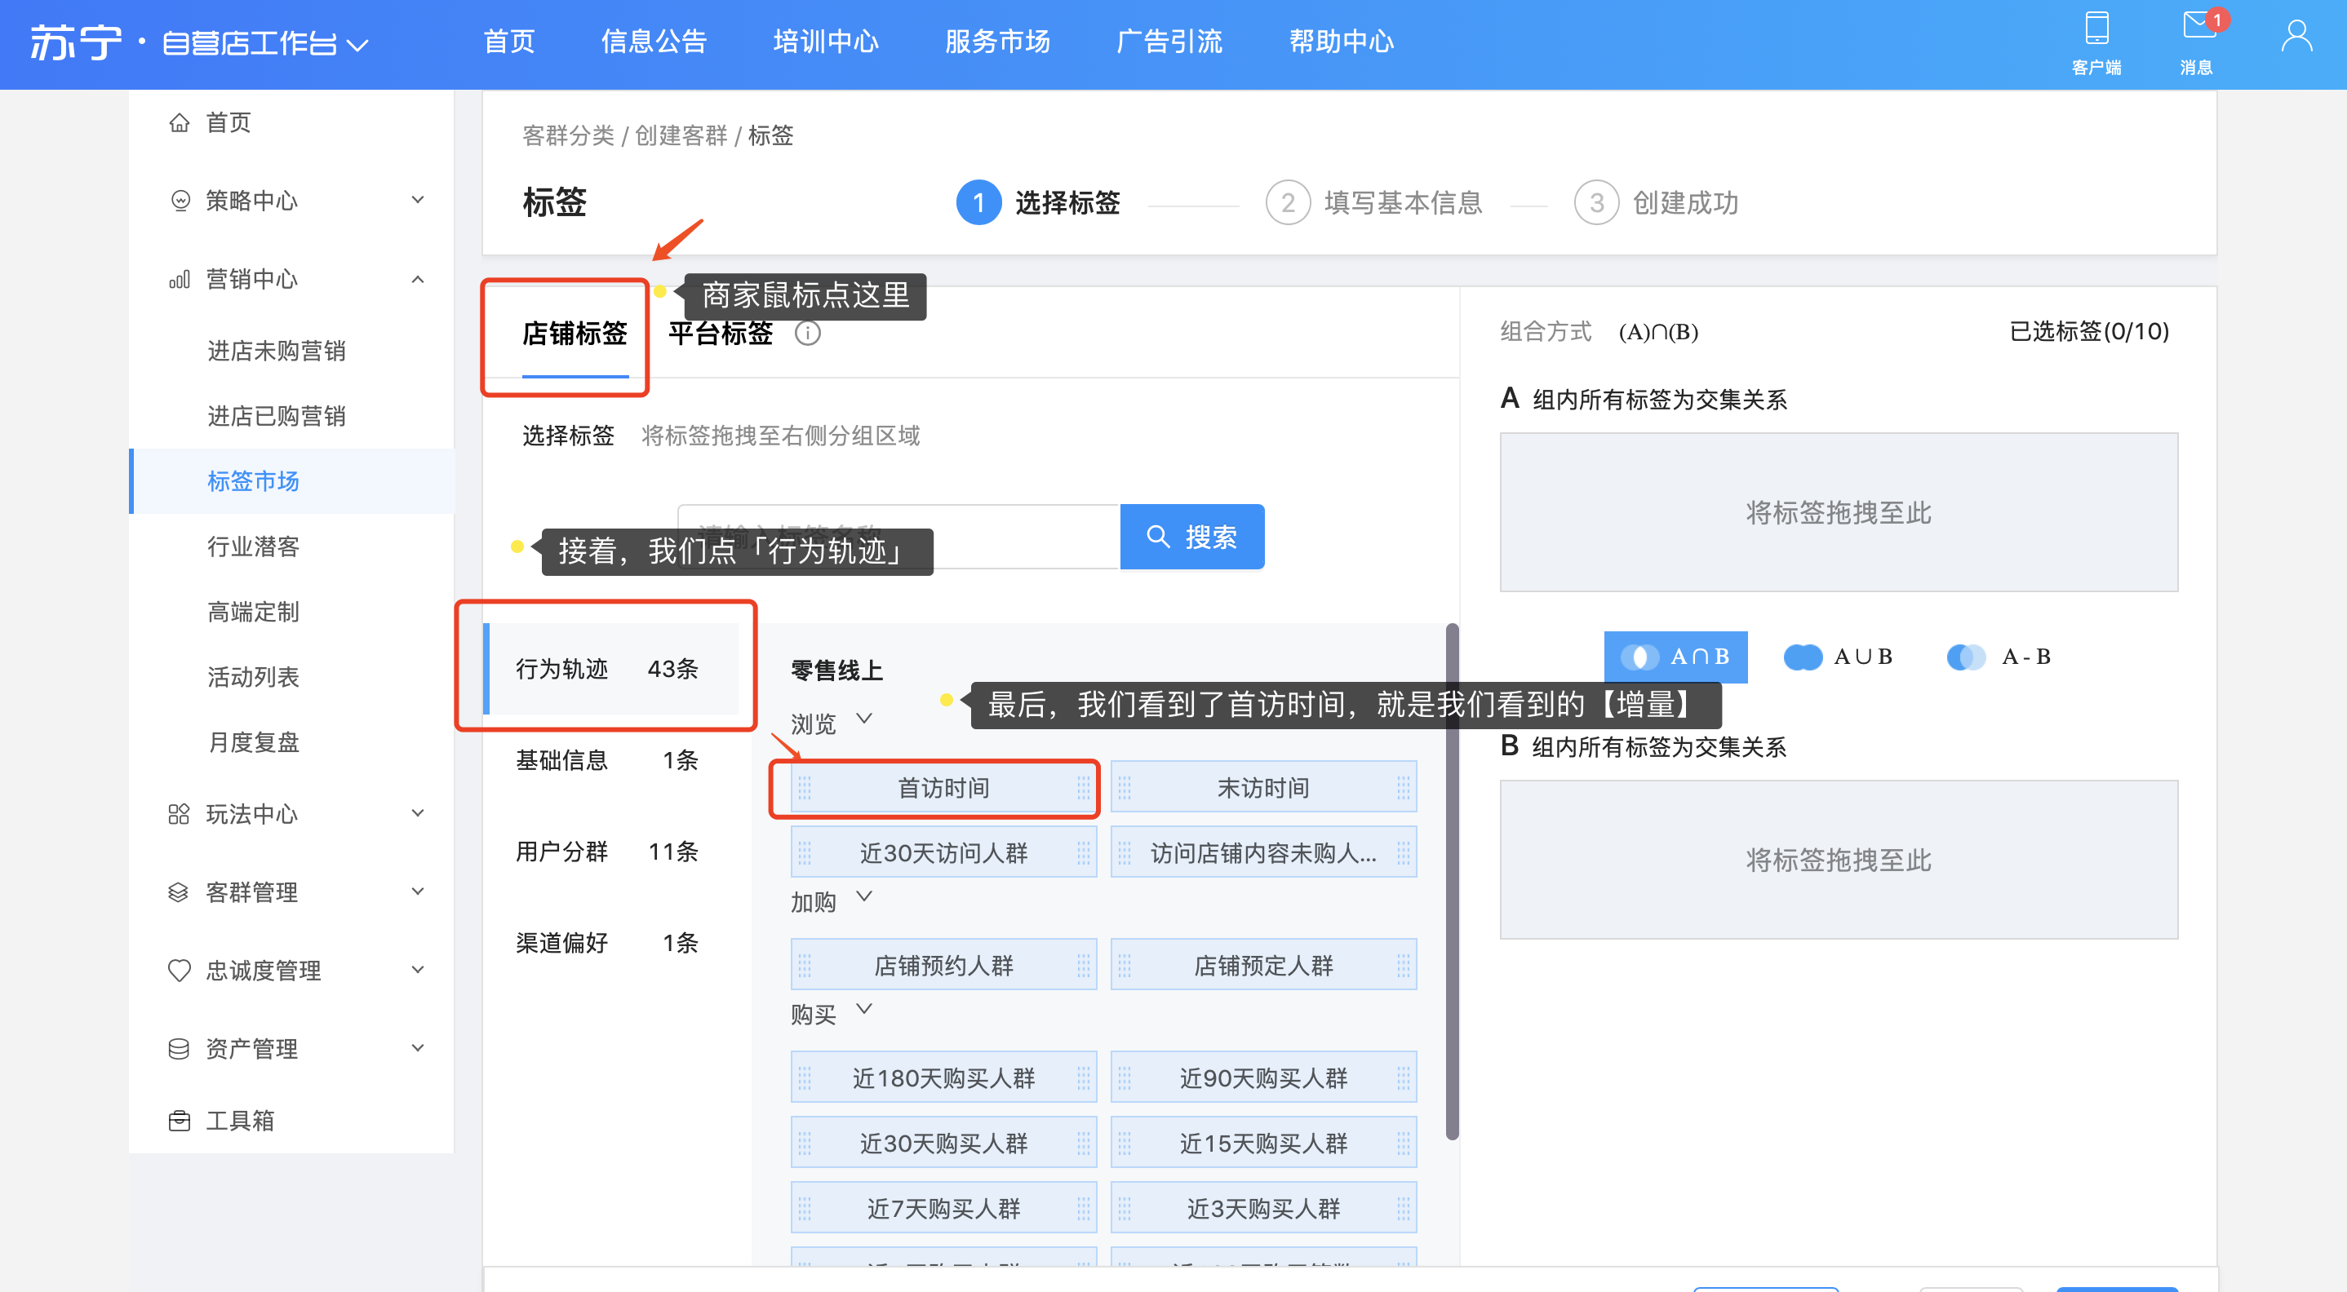Select the A∩B intersection mode

[1675, 657]
